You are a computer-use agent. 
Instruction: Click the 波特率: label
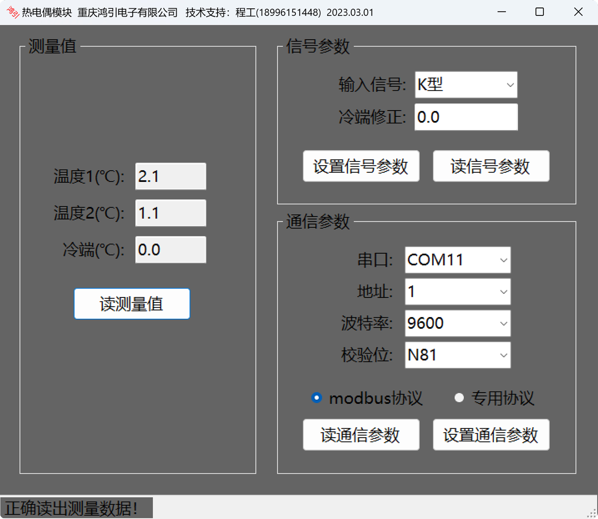pos(367,323)
